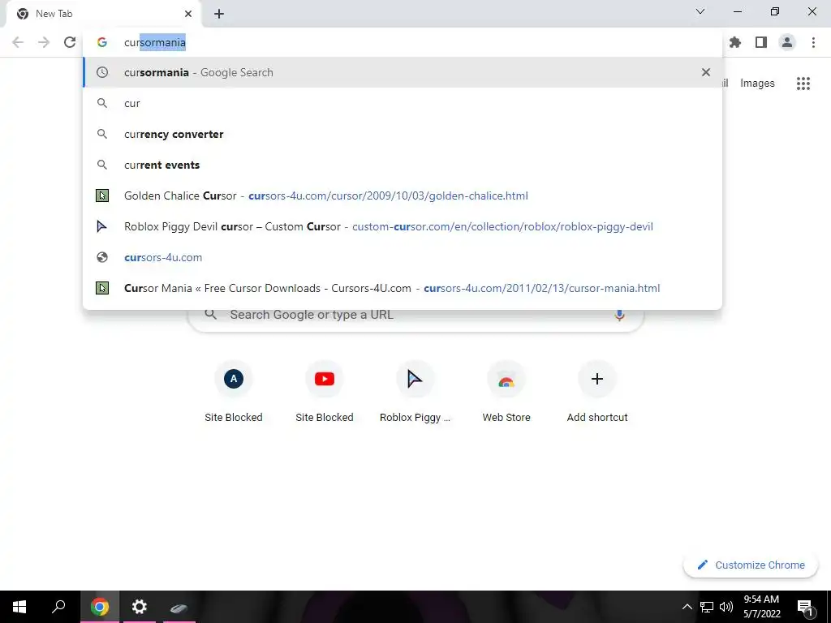
Task: Open the tab search dropdown arrow
Action: point(700,11)
